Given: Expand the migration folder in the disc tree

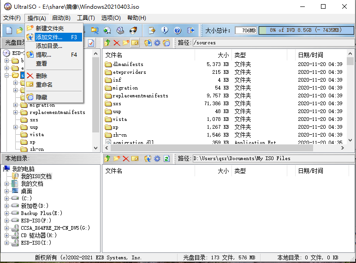Looking at the screenshot, I should tap(15, 105).
